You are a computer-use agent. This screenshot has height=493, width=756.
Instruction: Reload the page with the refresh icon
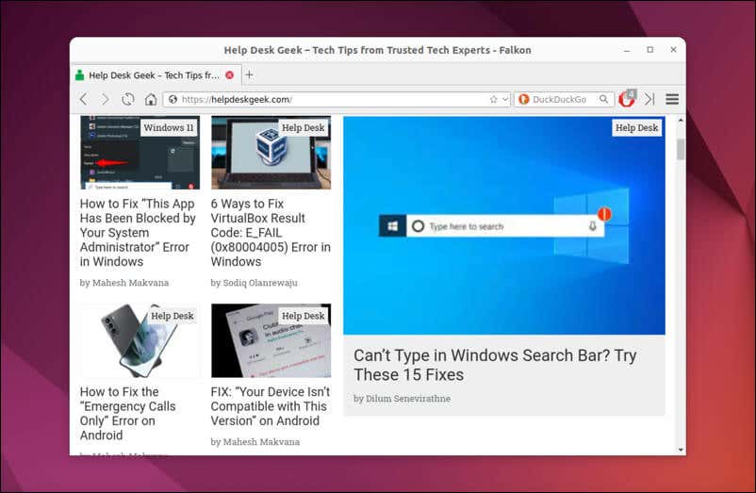128,99
